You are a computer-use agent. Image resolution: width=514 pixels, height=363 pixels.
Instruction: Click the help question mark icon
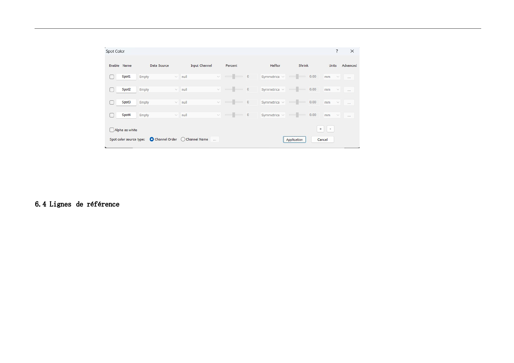337,51
